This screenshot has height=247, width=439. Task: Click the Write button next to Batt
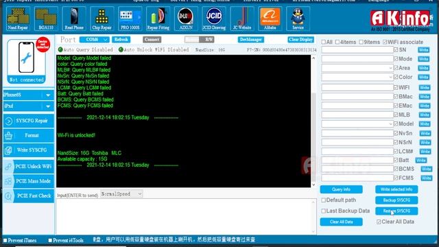click(x=420, y=160)
